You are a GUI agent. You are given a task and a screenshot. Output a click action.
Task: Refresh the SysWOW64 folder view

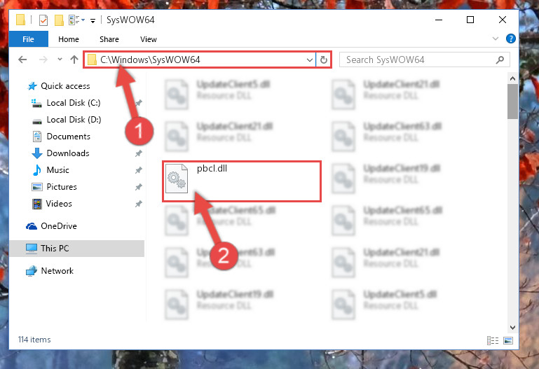tap(323, 60)
